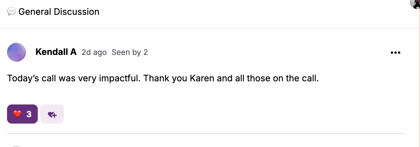This screenshot has height=147, width=420.
Task: Click Kendall A's purple avatar circle
Action: coord(16,52)
